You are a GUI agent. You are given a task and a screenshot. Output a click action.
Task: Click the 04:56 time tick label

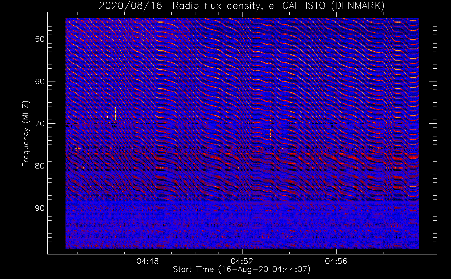pos(336,261)
